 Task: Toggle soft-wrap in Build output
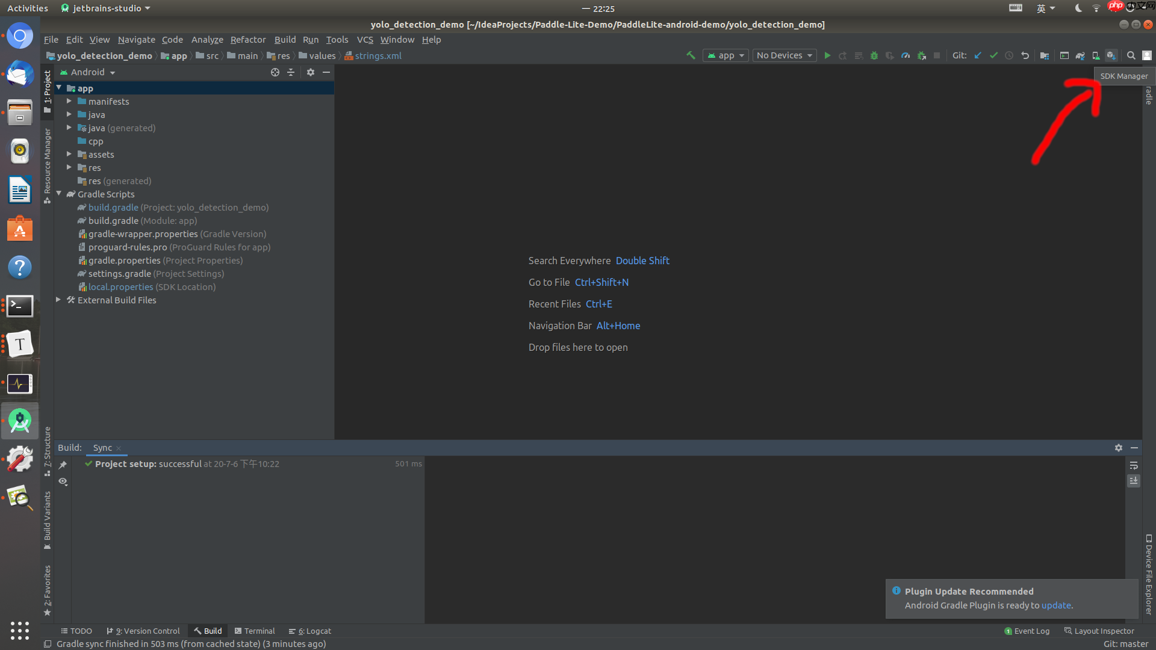pos(1134,465)
